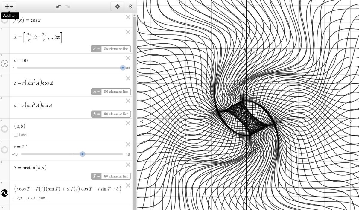Viewport: 359px width, 210px height.
Task: Toggle visibility circle for r = 2.1
Action: [x=5, y=150]
